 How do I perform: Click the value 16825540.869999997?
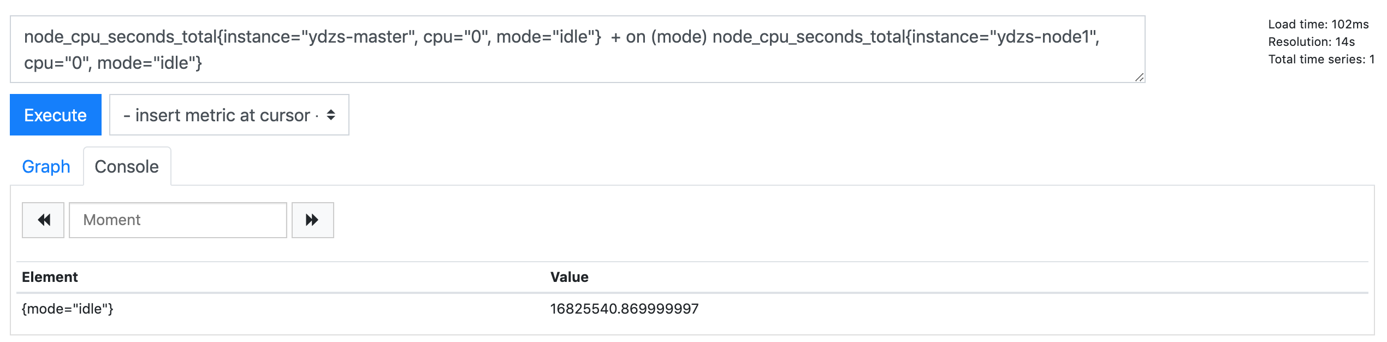624,309
